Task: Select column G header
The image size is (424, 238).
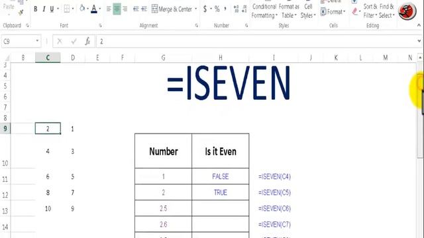Action: click(164, 58)
